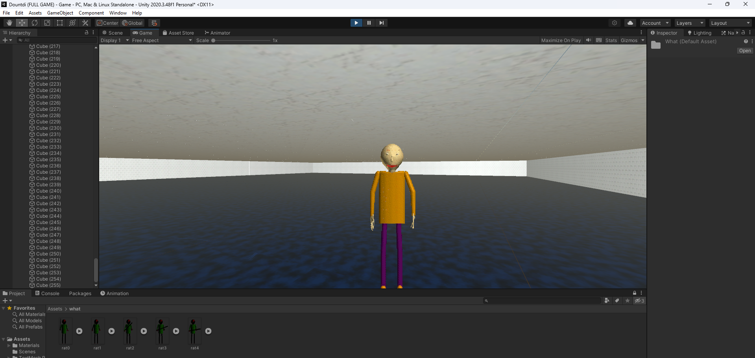Select the rat0 asset thumbnail
The width and height of the screenshot is (755, 358).
click(x=65, y=331)
